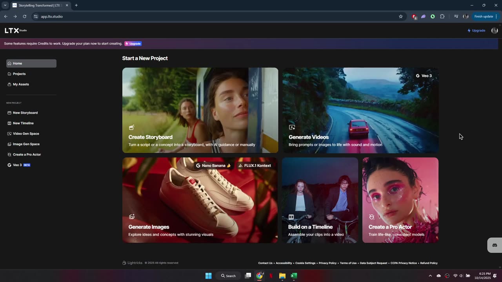Open the battery status in system tray

pyautogui.click(x=468, y=276)
